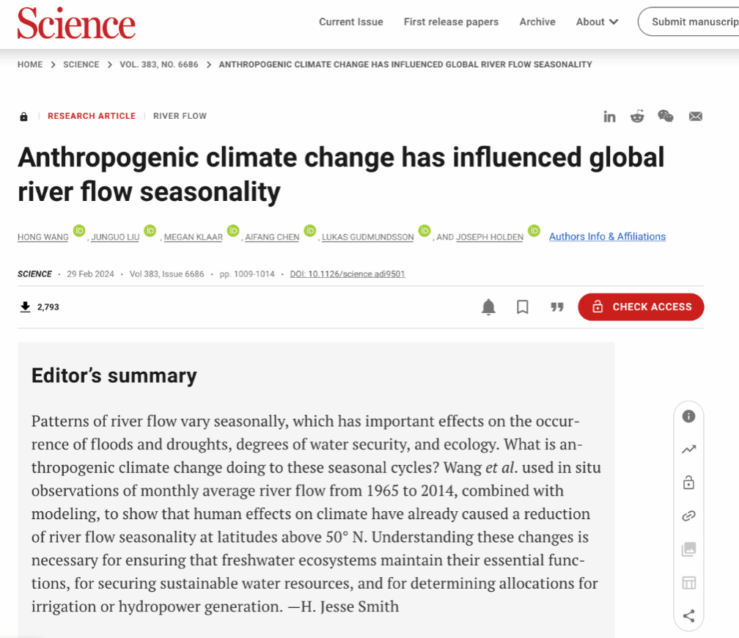The width and height of the screenshot is (739, 638).
Task: Click the sidebar share icon
Action: point(688,616)
